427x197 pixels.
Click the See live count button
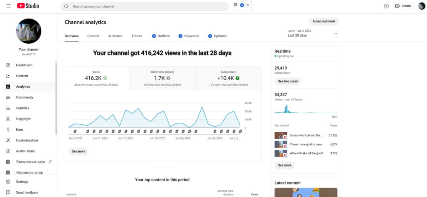tap(288, 81)
